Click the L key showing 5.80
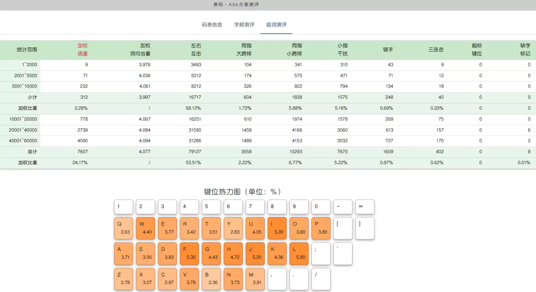Screen dimensions: 536x292 point(299,254)
